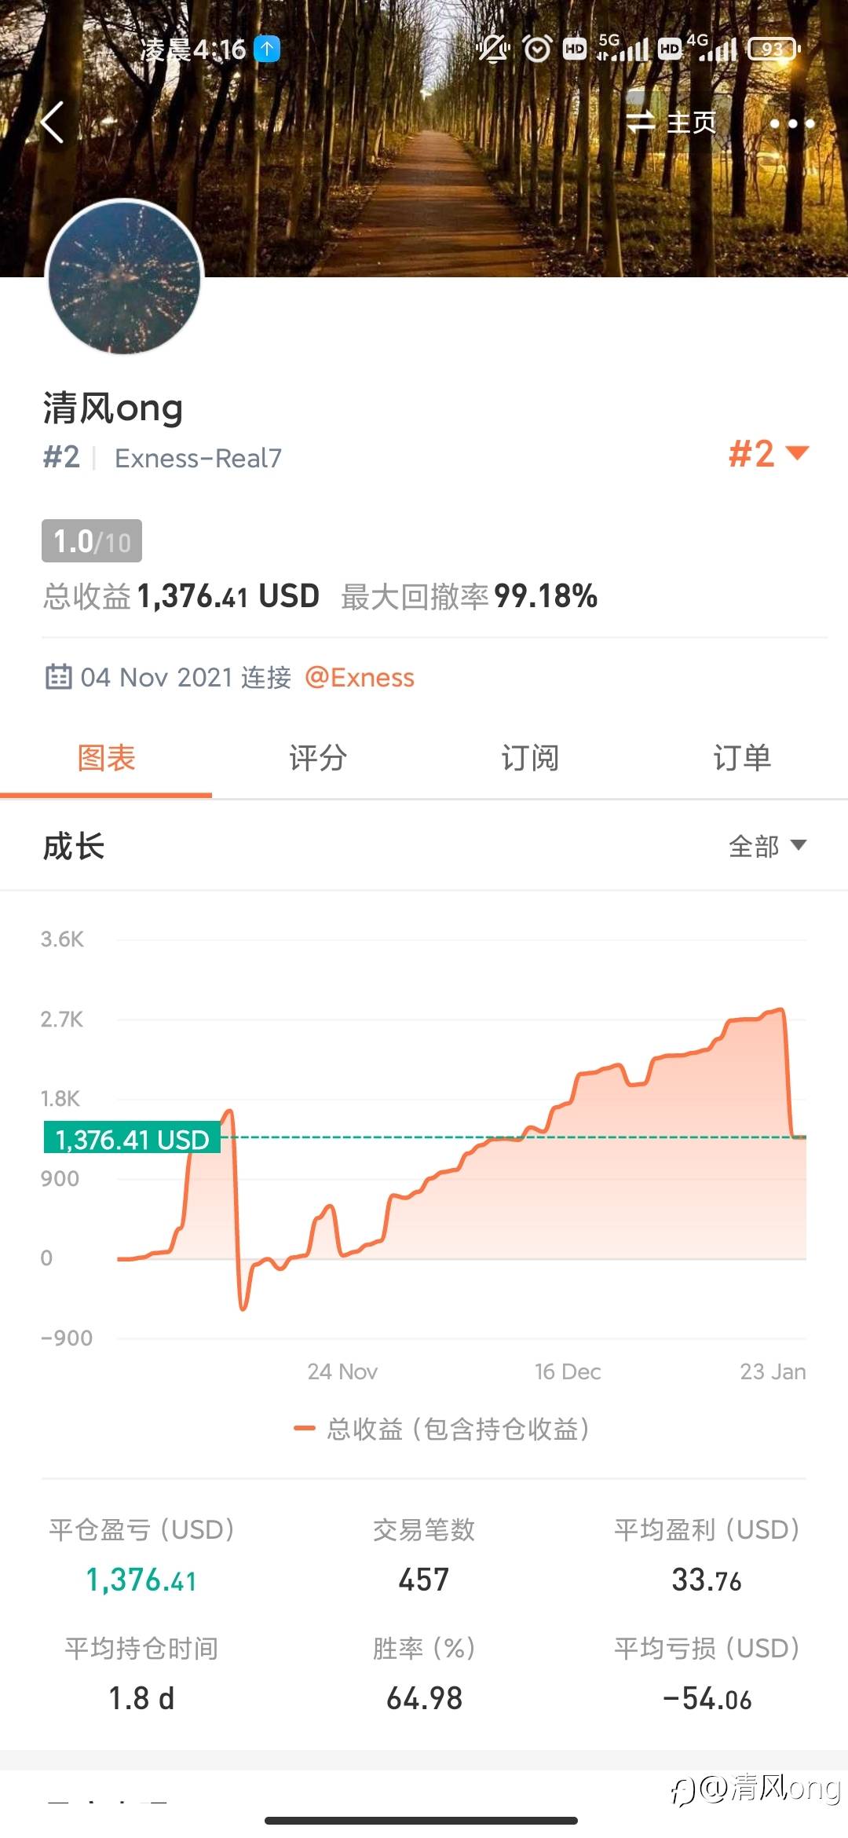Tap the battery indicator icon
848x1838 pixels.
point(773,49)
